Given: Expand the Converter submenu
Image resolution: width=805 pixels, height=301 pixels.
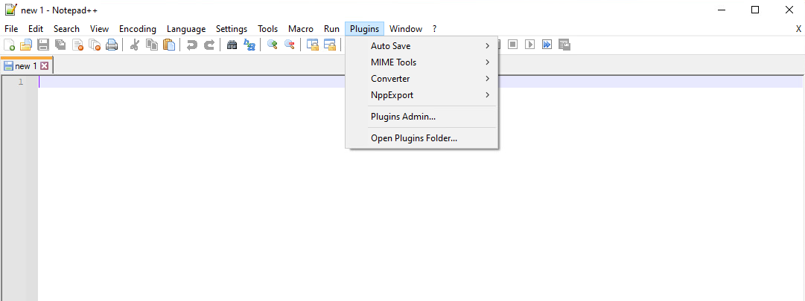Looking at the screenshot, I should click(x=421, y=79).
